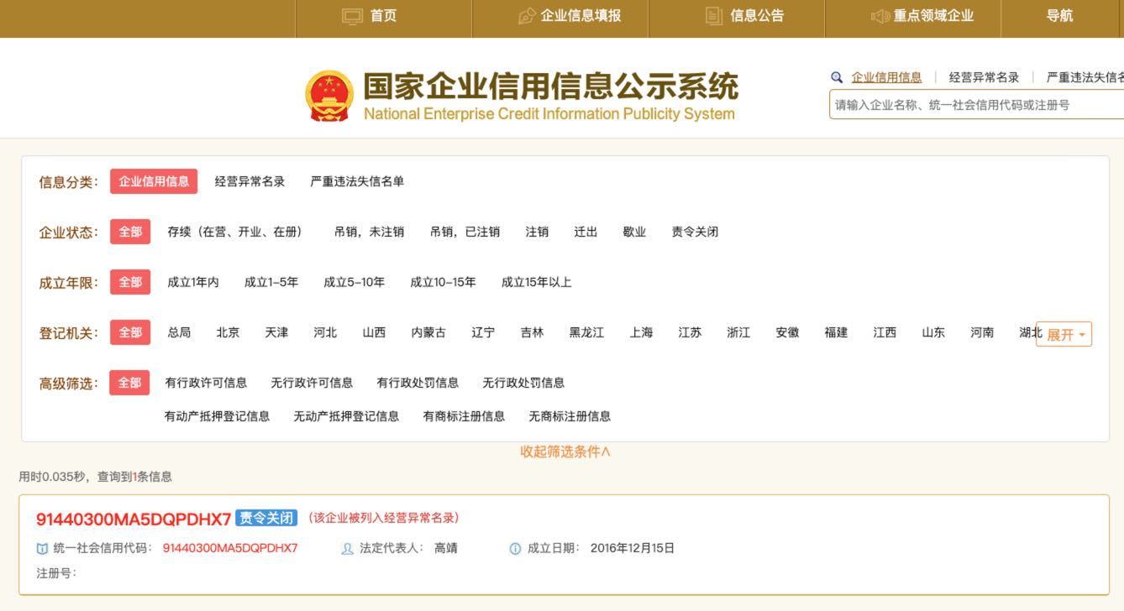This screenshot has width=1124, height=611.
Task: Click the pencil icon beside 企业信息填报
Action: (527, 16)
